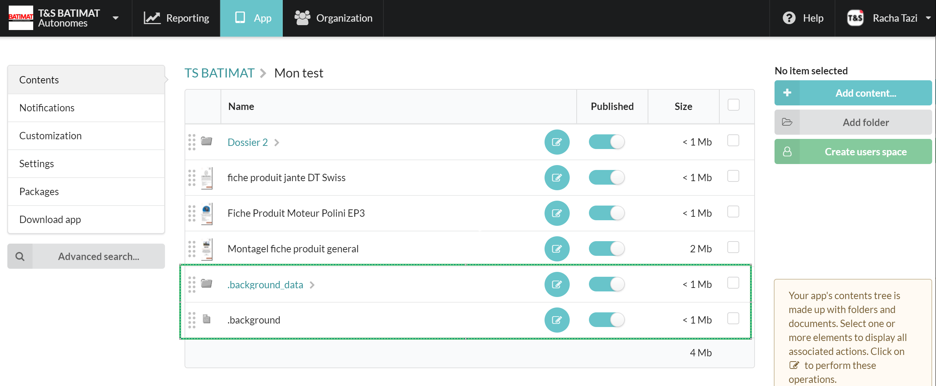Open Packages in the sidebar
This screenshot has height=386, width=936.
86,192
